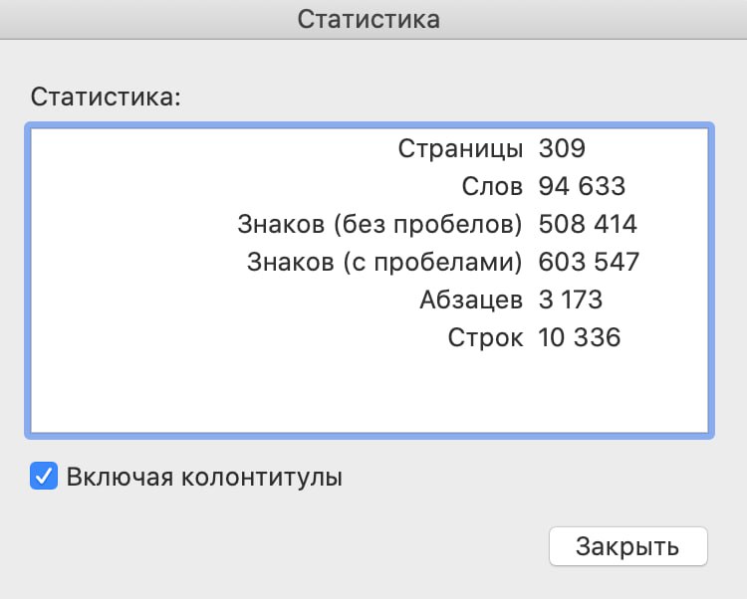Image resolution: width=747 pixels, height=599 pixels.
Task: Select the Страницы row label
Action: click(x=460, y=149)
